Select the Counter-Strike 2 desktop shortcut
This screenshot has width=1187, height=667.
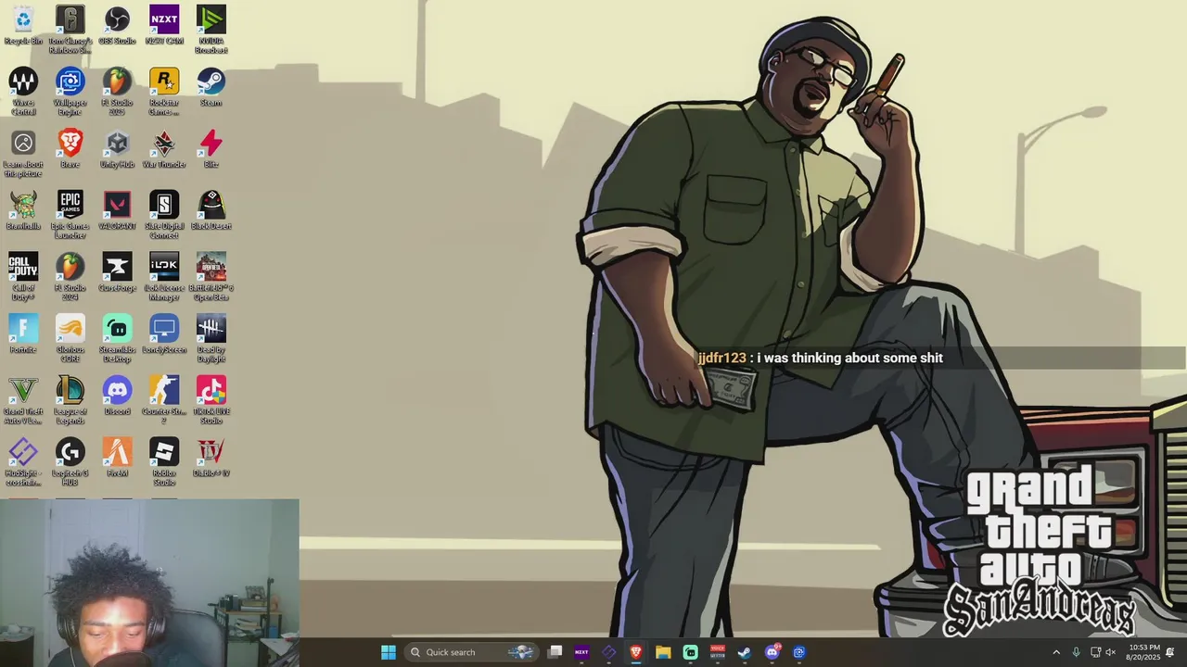coord(164,400)
